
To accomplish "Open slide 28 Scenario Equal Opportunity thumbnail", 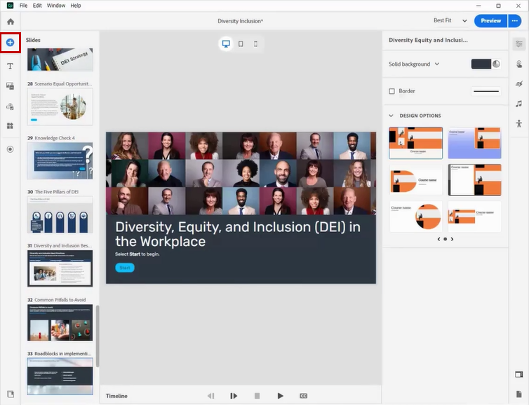I will (60, 107).
